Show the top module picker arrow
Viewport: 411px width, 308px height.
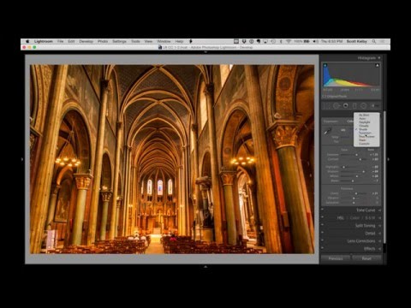pos(205,52)
